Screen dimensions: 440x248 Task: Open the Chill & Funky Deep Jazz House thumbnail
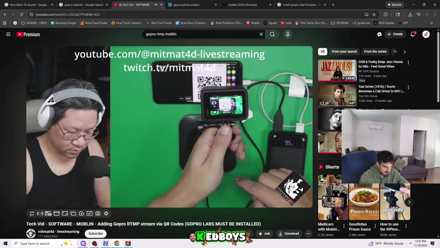(337, 71)
